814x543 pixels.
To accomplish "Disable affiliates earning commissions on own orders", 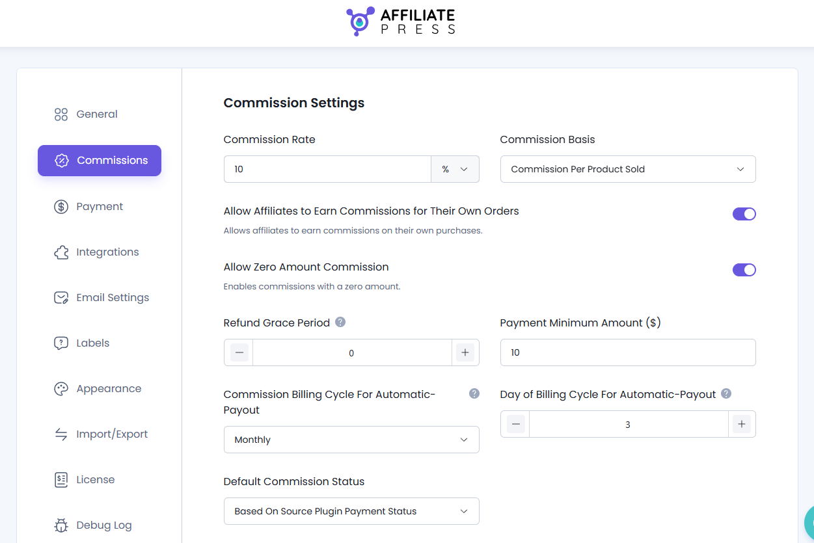I will point(744,213).
